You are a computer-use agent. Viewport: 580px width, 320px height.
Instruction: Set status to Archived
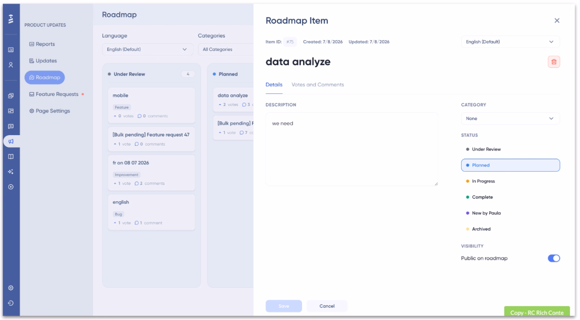click(x=510, y=229)
